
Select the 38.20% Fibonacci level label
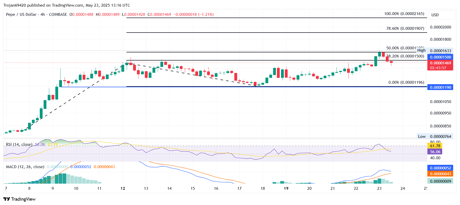[x=405, y=56]
